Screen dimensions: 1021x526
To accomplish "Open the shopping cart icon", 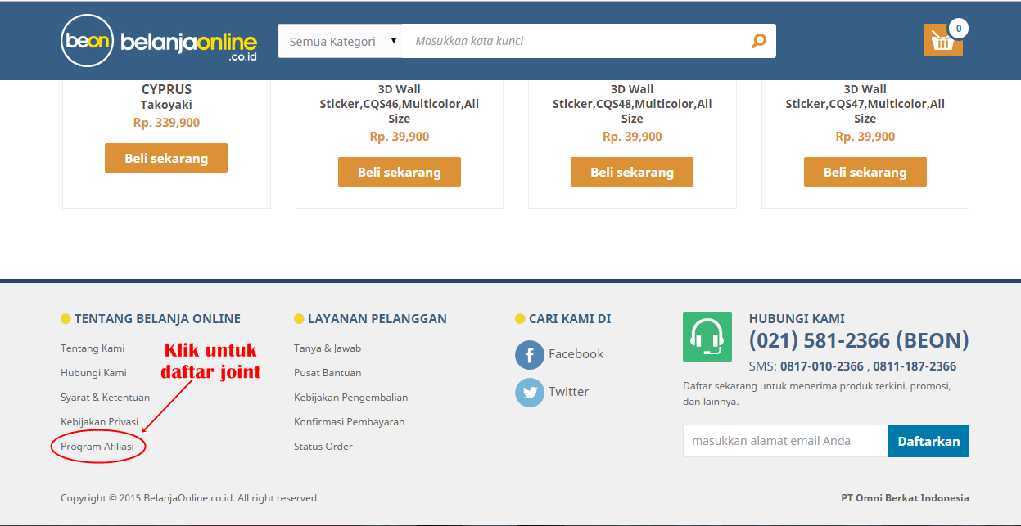I will [942, 39].
